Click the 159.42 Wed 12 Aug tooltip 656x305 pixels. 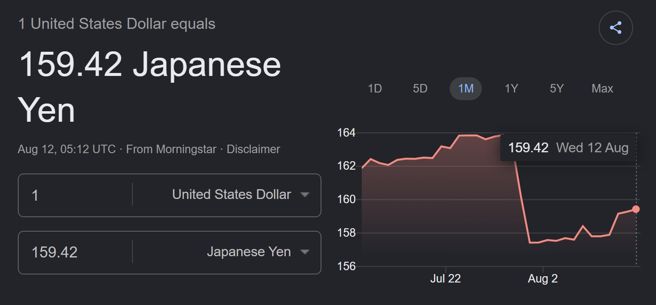568,148
